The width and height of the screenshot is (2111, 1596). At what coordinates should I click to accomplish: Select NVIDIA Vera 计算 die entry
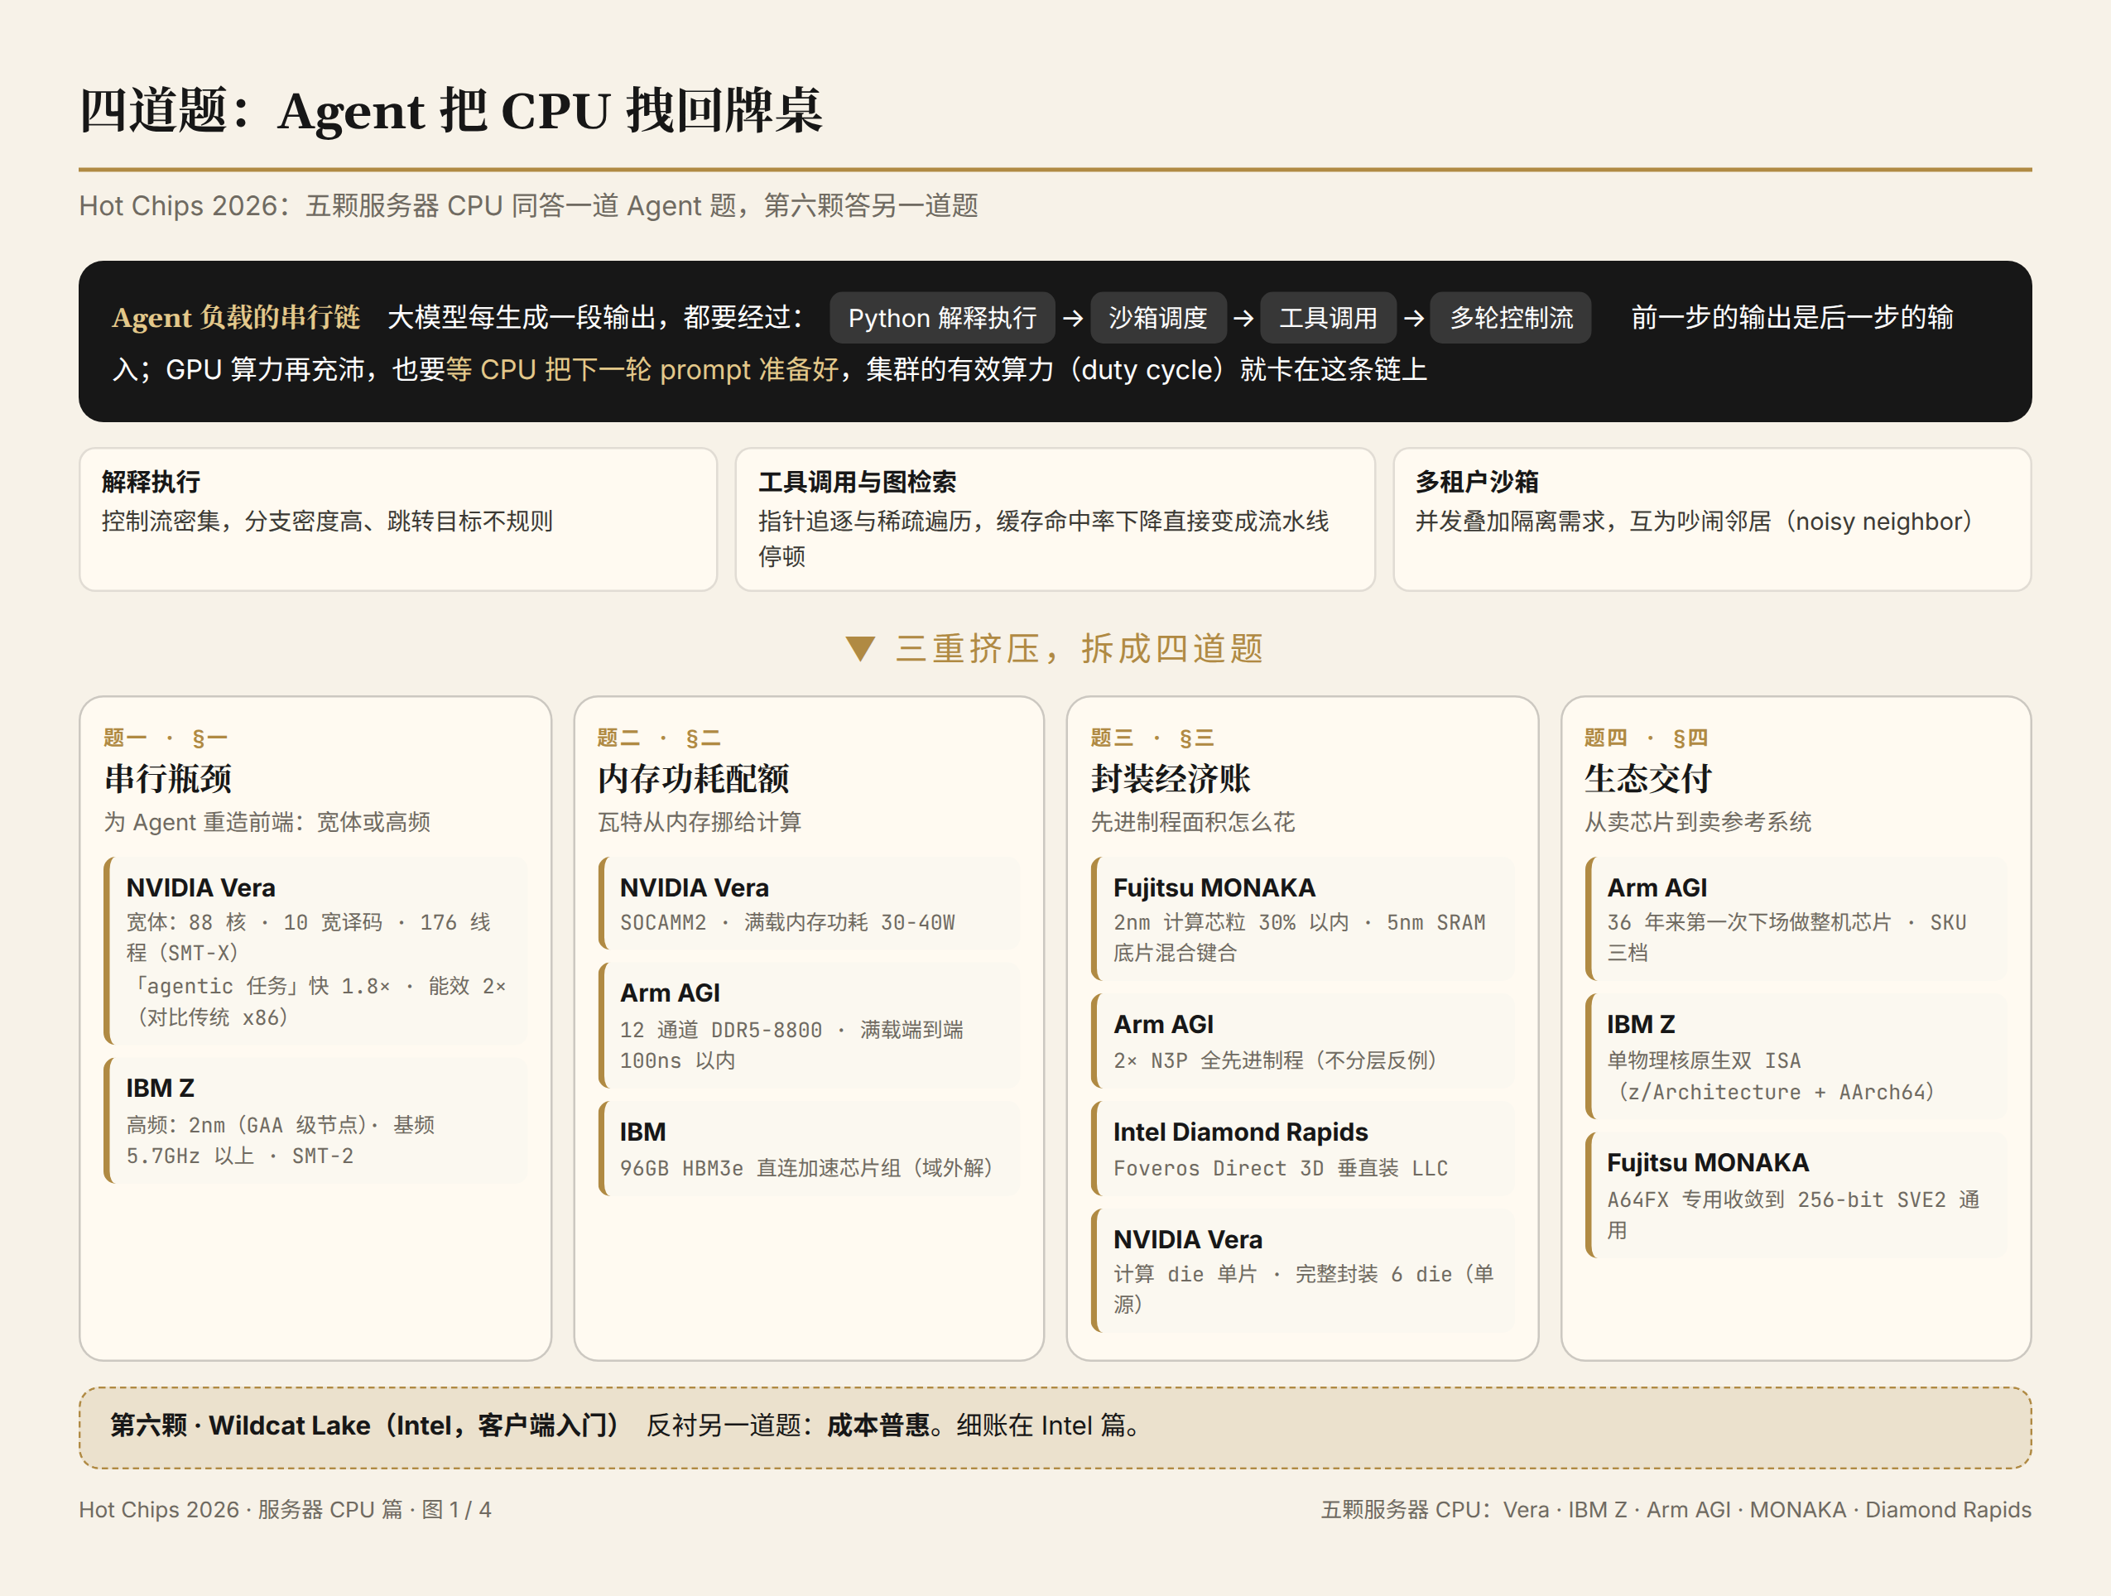(x=1303, y=1271)
